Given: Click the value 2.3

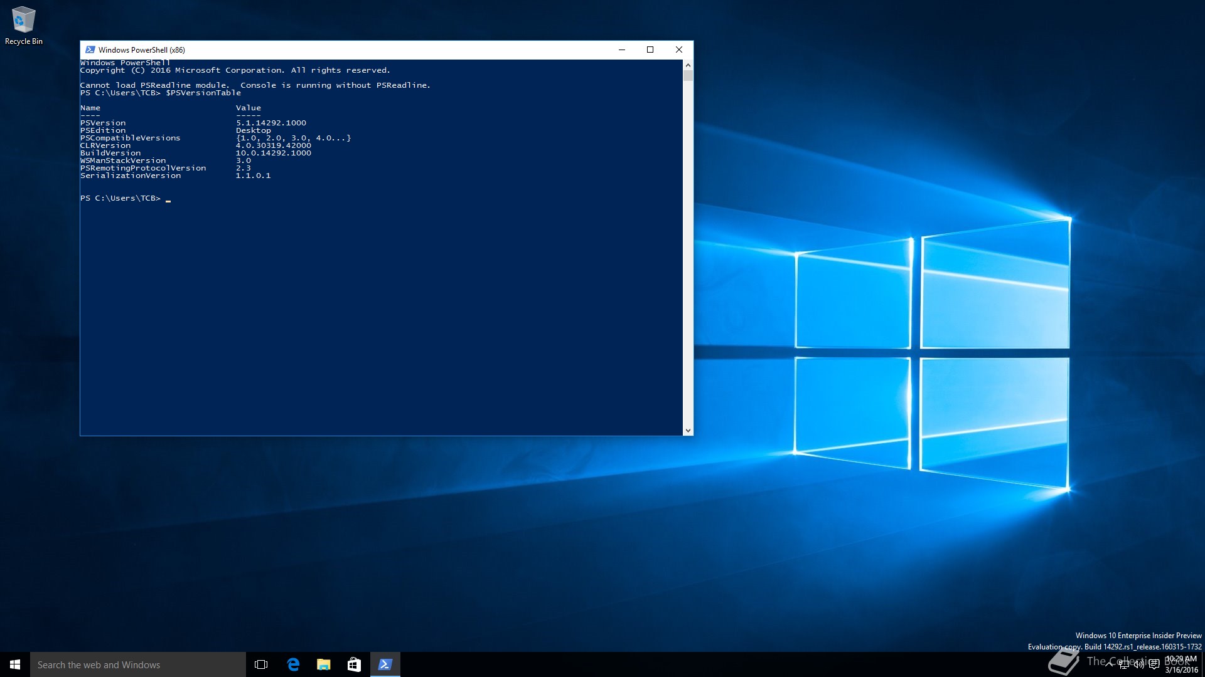Looking at the screenshot, I should tap(244, 168).
